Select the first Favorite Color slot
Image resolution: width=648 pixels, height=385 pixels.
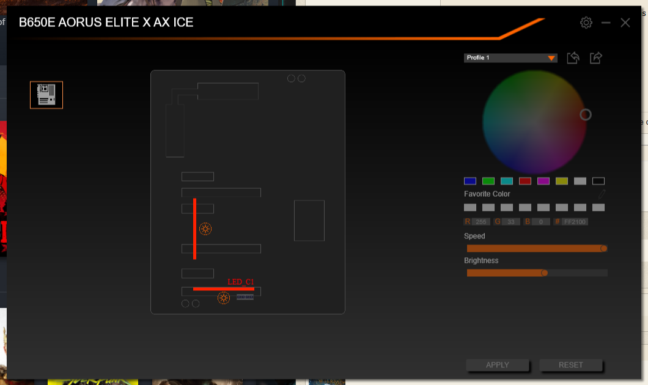pyautogui.click(x=470, y=207)
